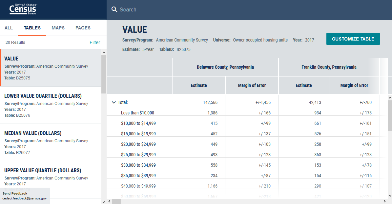Click the United States Census Bureau logo
Screen dimensions: 392x204
tap(23, 9)
